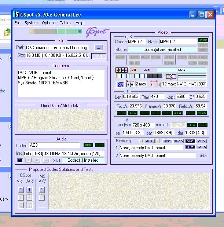This screenshot has height=227, width=224.
Task: Select DVD resizing target
Action: pyautogui.click(x=190, y=141)
